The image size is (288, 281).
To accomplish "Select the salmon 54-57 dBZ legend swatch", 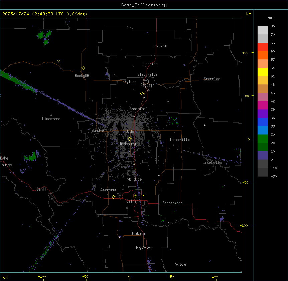I will pos(263,64).
